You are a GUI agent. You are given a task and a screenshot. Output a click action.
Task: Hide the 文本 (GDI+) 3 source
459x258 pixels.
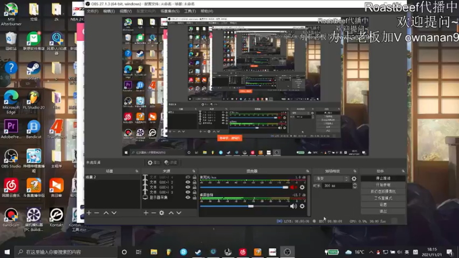[x=188, y=192]
